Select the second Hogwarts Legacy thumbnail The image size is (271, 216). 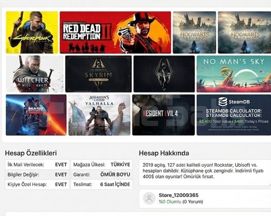(x=244, y=32)
